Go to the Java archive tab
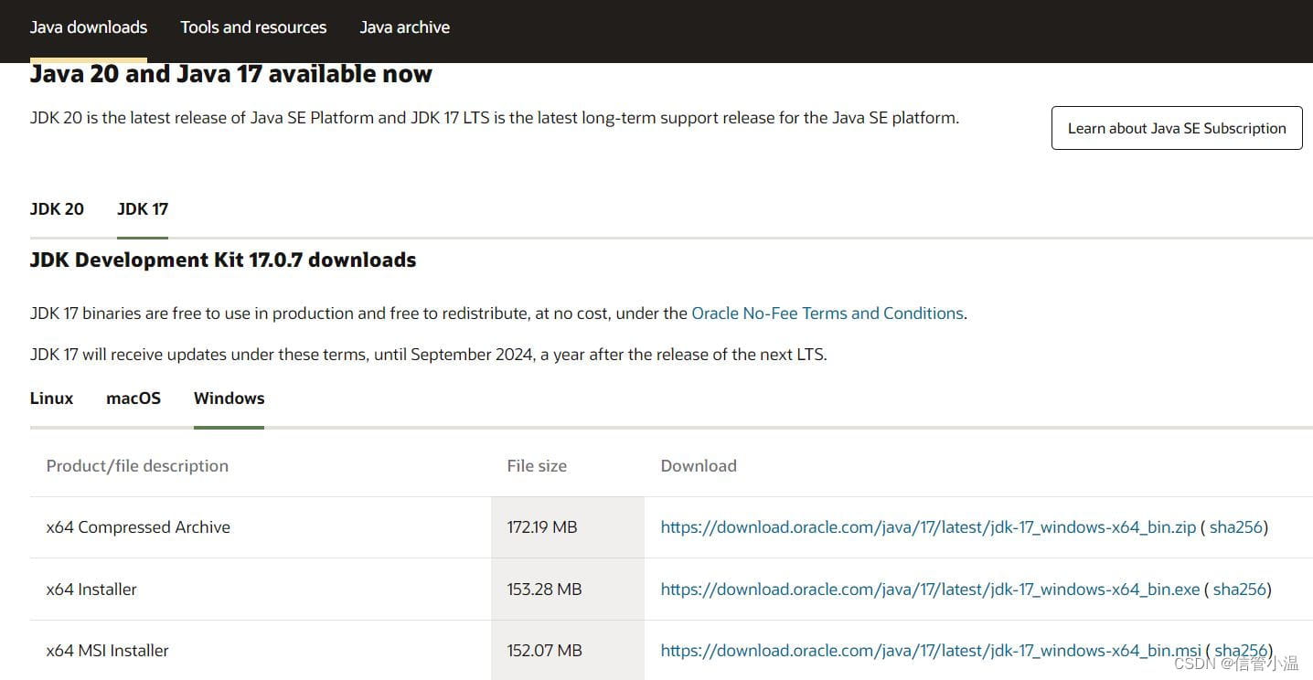Viewport: 1313px width, 680px height. (x=404, y=27)
